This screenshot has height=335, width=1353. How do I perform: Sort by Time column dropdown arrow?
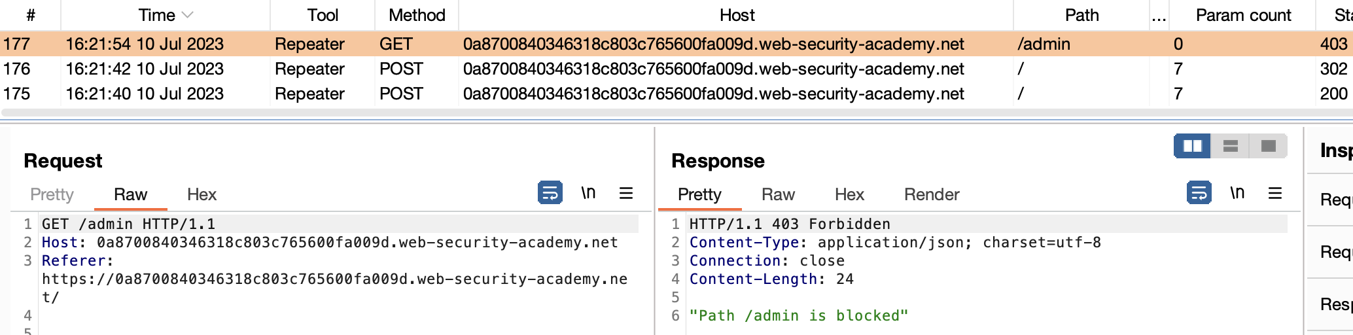click(x=188, y=15)
